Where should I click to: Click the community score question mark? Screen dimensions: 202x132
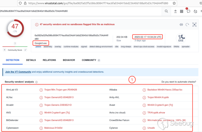[x=15, y=43]
